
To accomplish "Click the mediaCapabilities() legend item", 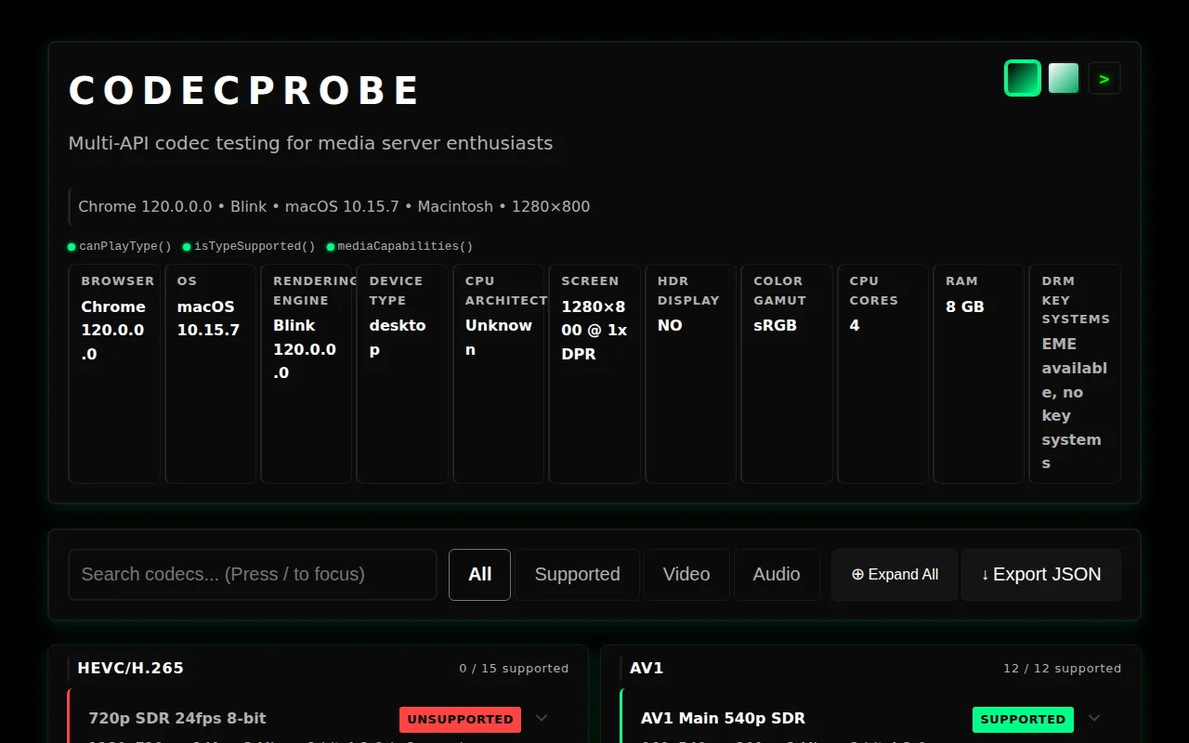I will click(x=399, y=246).
